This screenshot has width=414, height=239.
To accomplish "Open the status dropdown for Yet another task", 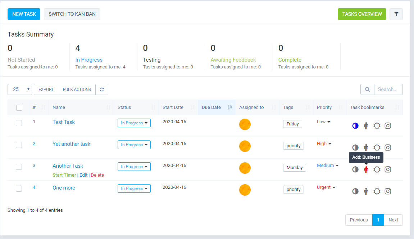I will [x=134, y=145].
